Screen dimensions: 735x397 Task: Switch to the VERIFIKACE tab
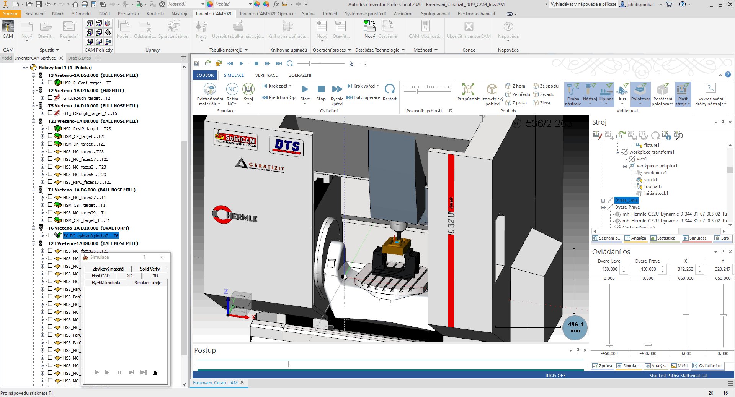(x=266, y=75)
